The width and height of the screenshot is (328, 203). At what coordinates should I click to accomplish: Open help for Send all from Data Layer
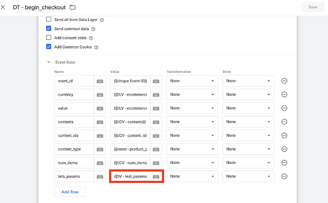coord(102,20)
